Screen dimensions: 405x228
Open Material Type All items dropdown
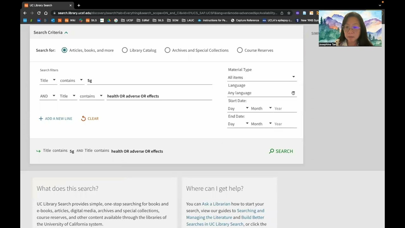[262, 77]
